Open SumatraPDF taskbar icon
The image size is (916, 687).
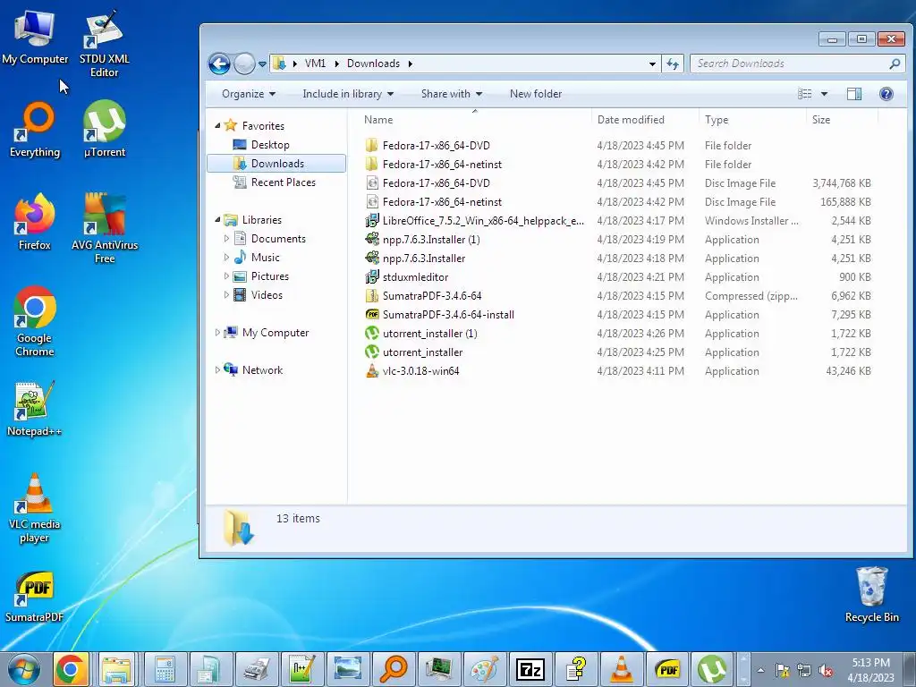[667, 669]
